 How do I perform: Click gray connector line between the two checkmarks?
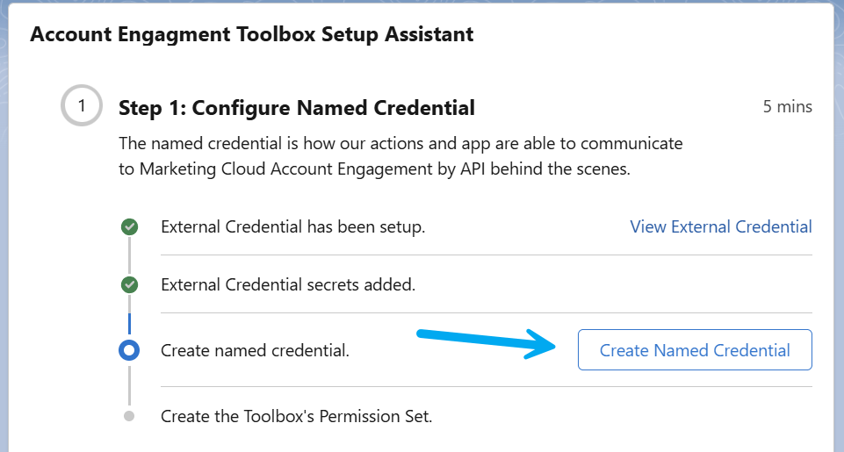pyautogui.click(x=129, y=255)
